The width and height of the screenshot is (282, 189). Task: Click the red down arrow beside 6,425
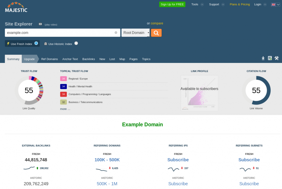pyautogui.click(x=110, y=168)
